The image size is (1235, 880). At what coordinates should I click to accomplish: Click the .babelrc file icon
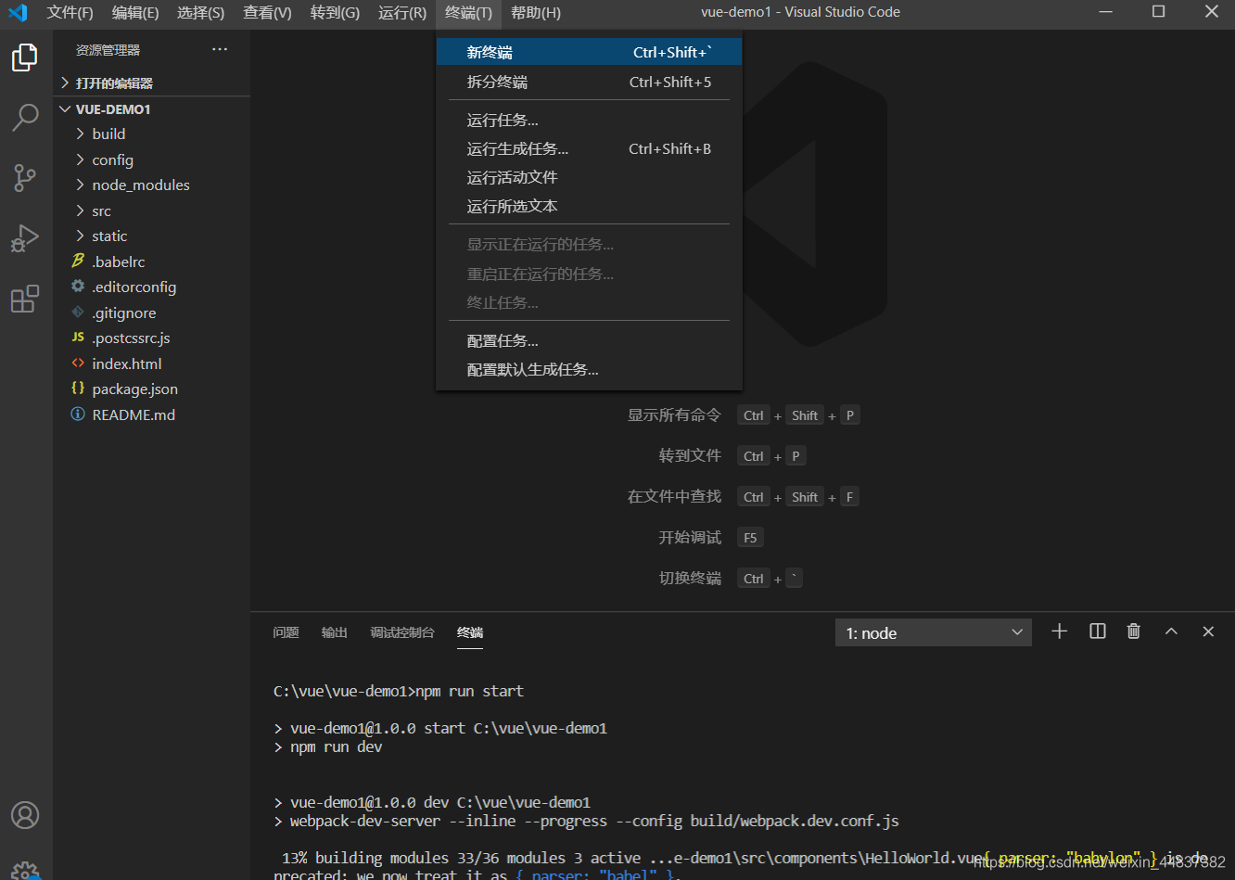(x=78, y=261)
